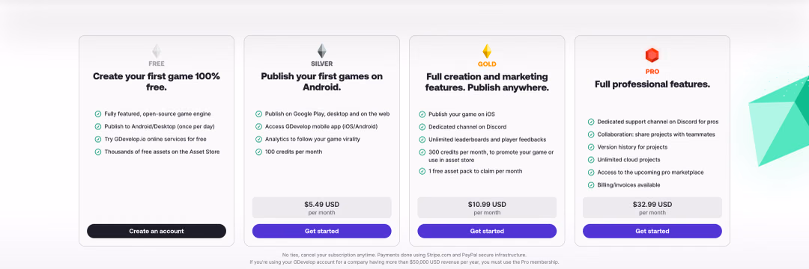Image resolution: width=809 pixels, height=269 pixels.
Task: Click checkmark beside Fully featured open-source engine
Action: point(98,114)
